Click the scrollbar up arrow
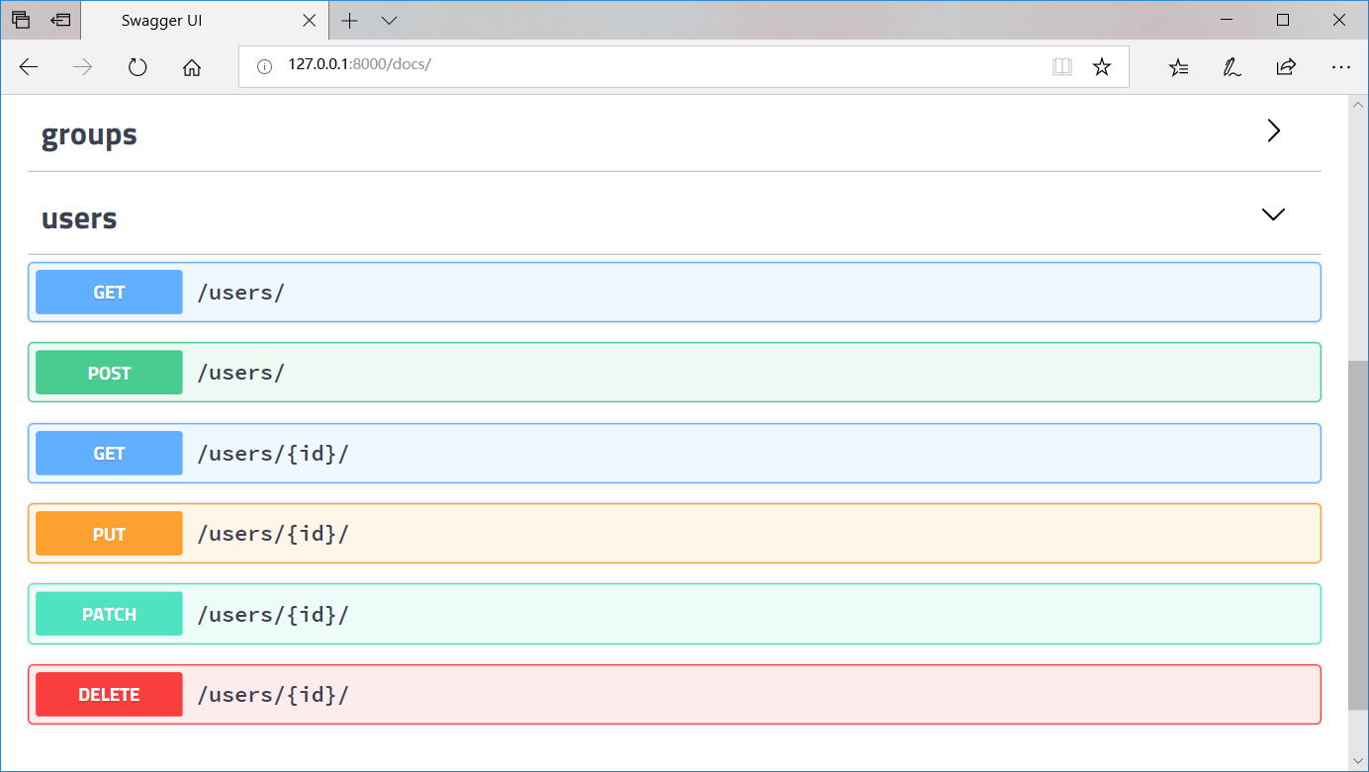This screenshot has width=1369, height=772. point(1358,104)
